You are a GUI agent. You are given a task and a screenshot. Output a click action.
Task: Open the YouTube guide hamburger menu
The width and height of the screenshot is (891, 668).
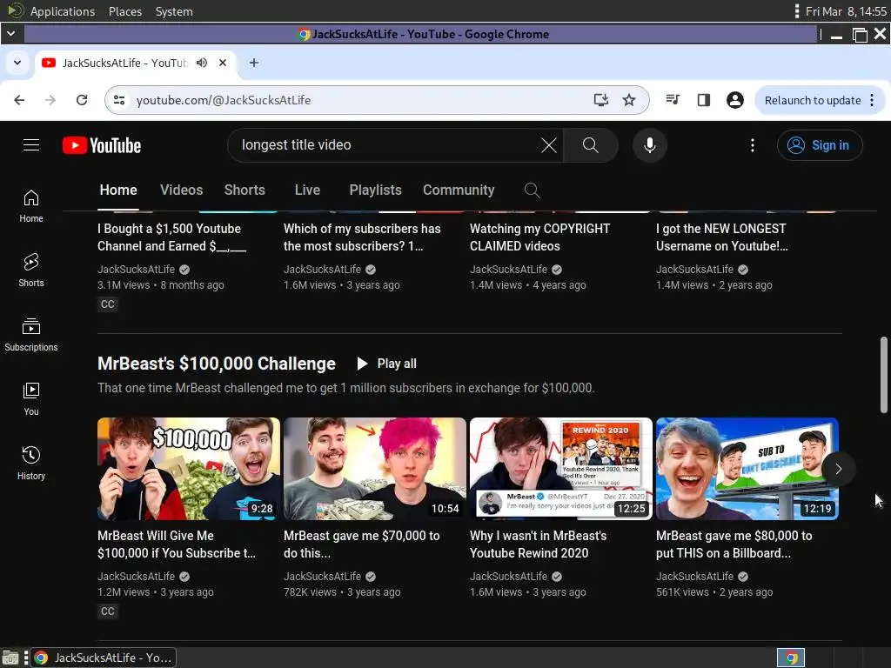point(31,145)
